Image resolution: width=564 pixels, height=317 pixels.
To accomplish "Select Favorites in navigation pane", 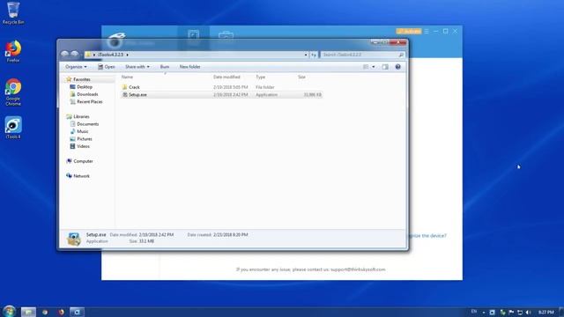I will click(x=82, y=79).
